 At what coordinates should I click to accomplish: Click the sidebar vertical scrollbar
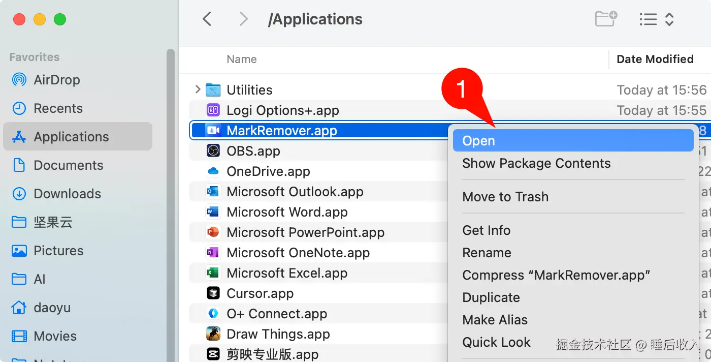[171, 203]
